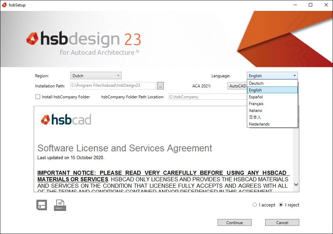
Task: Maximize the hsbSetup window
Action: (x=311, y=5)
